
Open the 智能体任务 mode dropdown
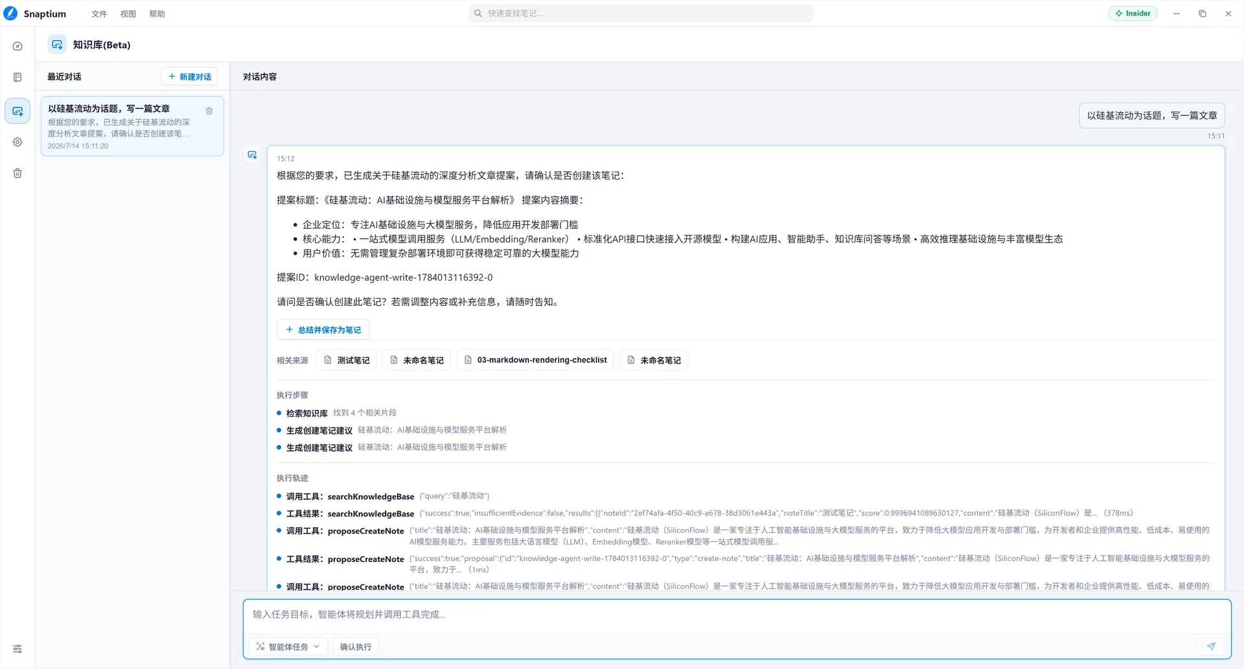(x=288, y=647)
